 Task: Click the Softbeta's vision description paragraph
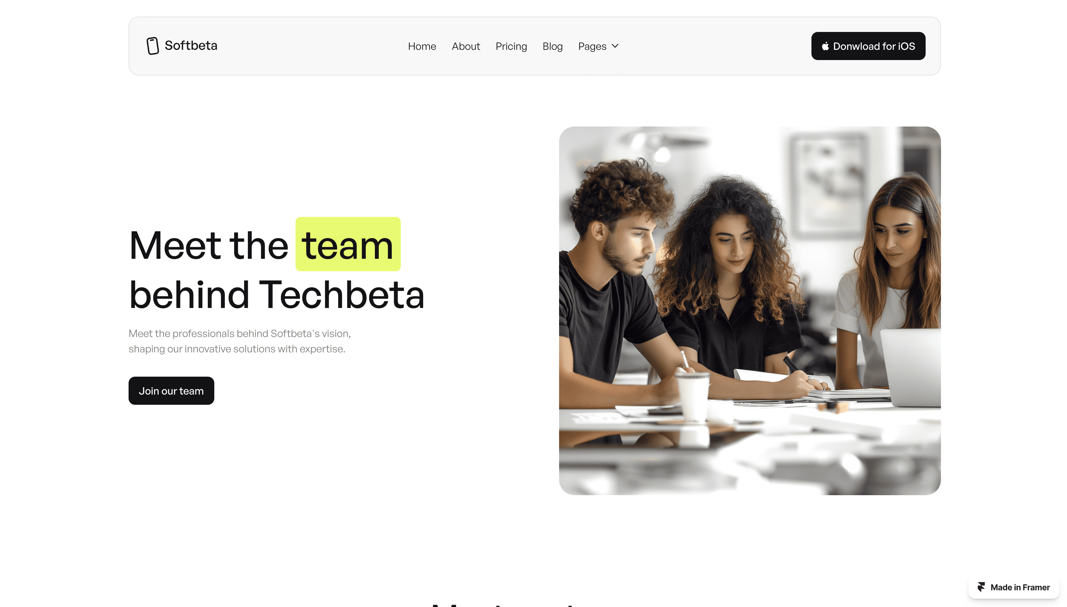pos(240,341)
